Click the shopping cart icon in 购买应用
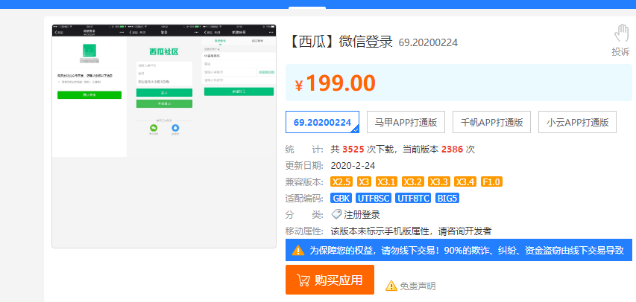636x302 pixels. (303, 280)
